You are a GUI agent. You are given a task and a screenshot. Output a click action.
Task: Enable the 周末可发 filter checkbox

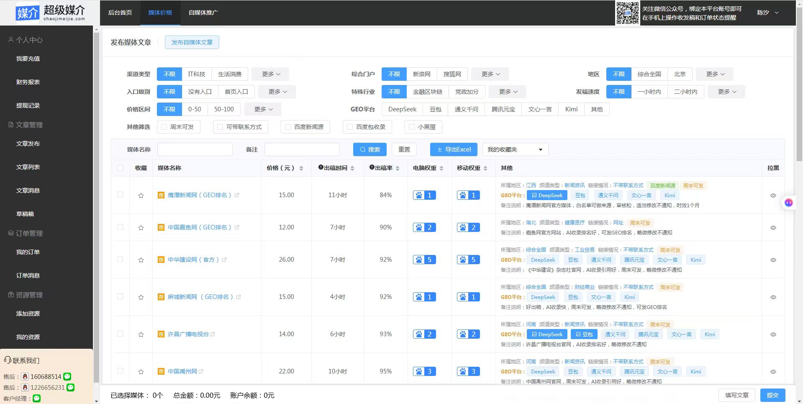[x=164, y=127]
